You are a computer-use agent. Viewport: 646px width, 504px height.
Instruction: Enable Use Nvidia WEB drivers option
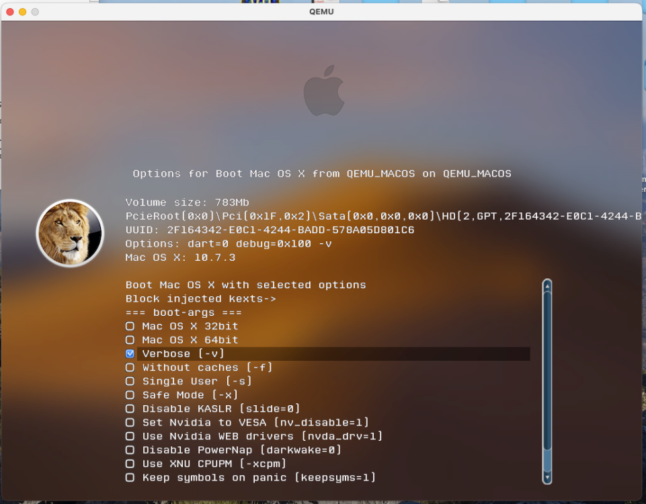tap(130, 437)
